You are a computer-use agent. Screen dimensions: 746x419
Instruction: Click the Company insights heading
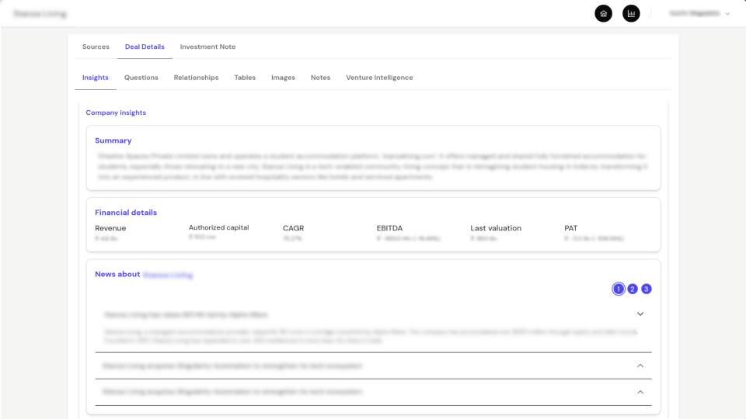116,113
